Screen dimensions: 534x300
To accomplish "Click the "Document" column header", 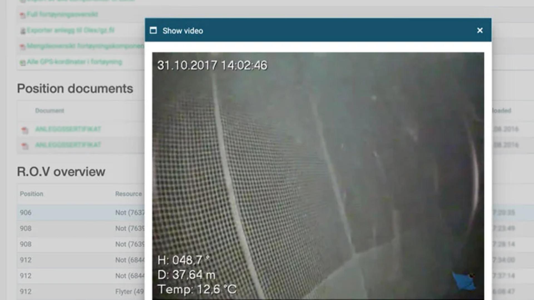I will click(x=50, y=111).
